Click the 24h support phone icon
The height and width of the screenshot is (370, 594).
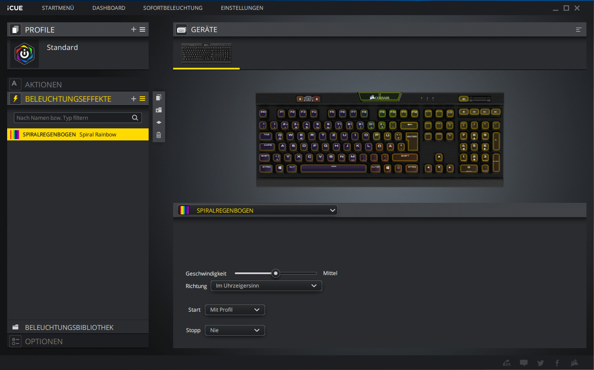coord(507,363)
